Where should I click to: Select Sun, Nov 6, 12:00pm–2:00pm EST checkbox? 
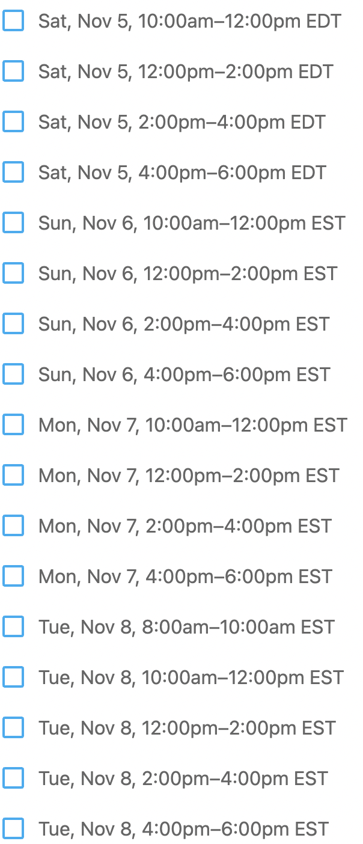tap(13, 274)
